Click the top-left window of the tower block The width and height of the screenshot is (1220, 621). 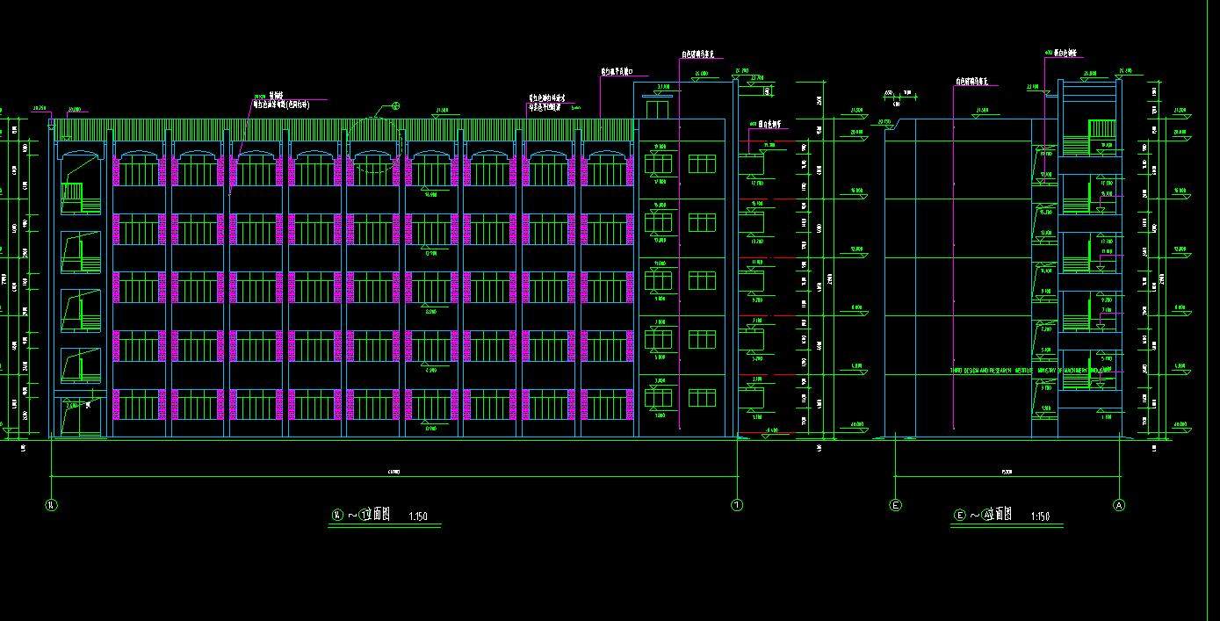point(659,164)
